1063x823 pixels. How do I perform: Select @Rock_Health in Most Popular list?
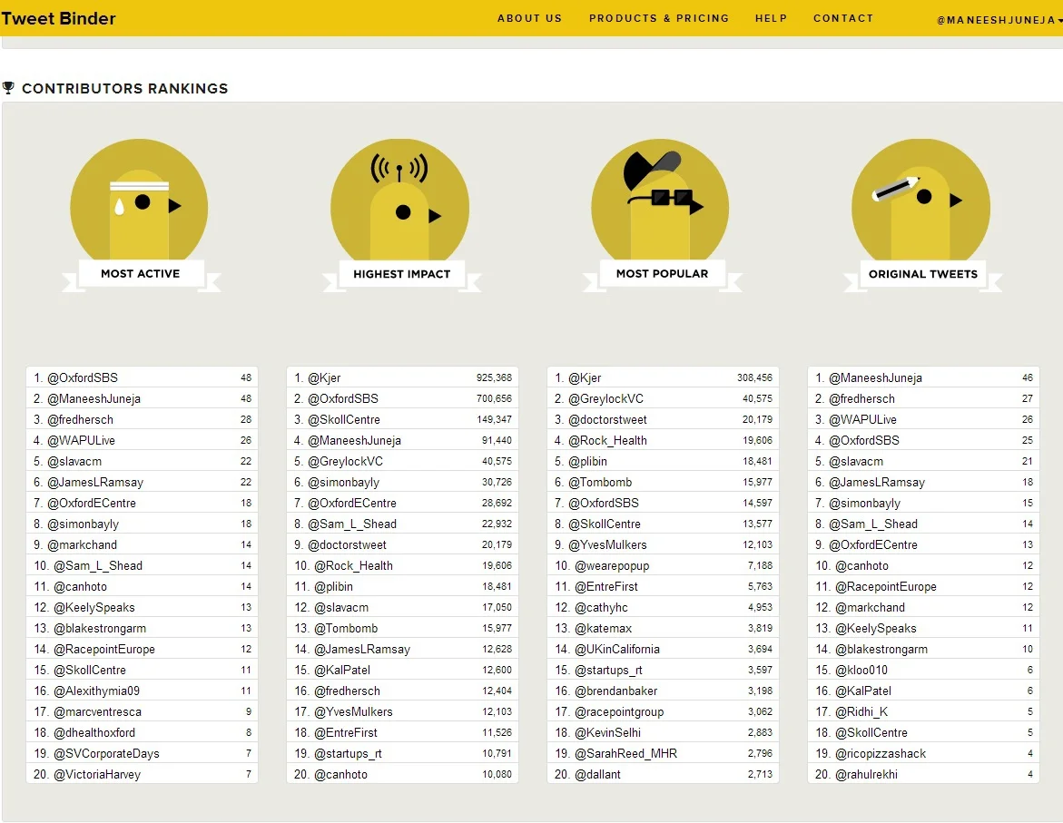point(607,441)
